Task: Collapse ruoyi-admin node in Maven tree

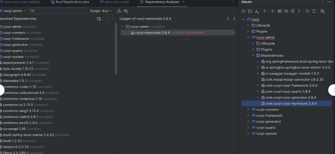Action: click(x=248, y=37)
